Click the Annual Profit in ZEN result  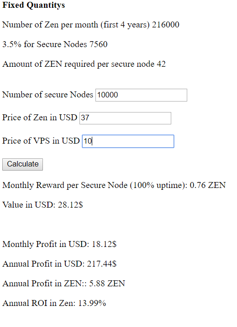click(64, 284)
